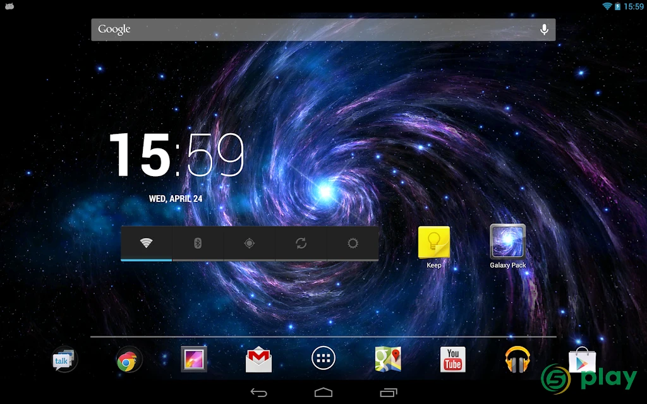Tap the status bar time 15:59
Image resolution: width=647 pixels, height=404 pixels.
click(x=633, y=6)
